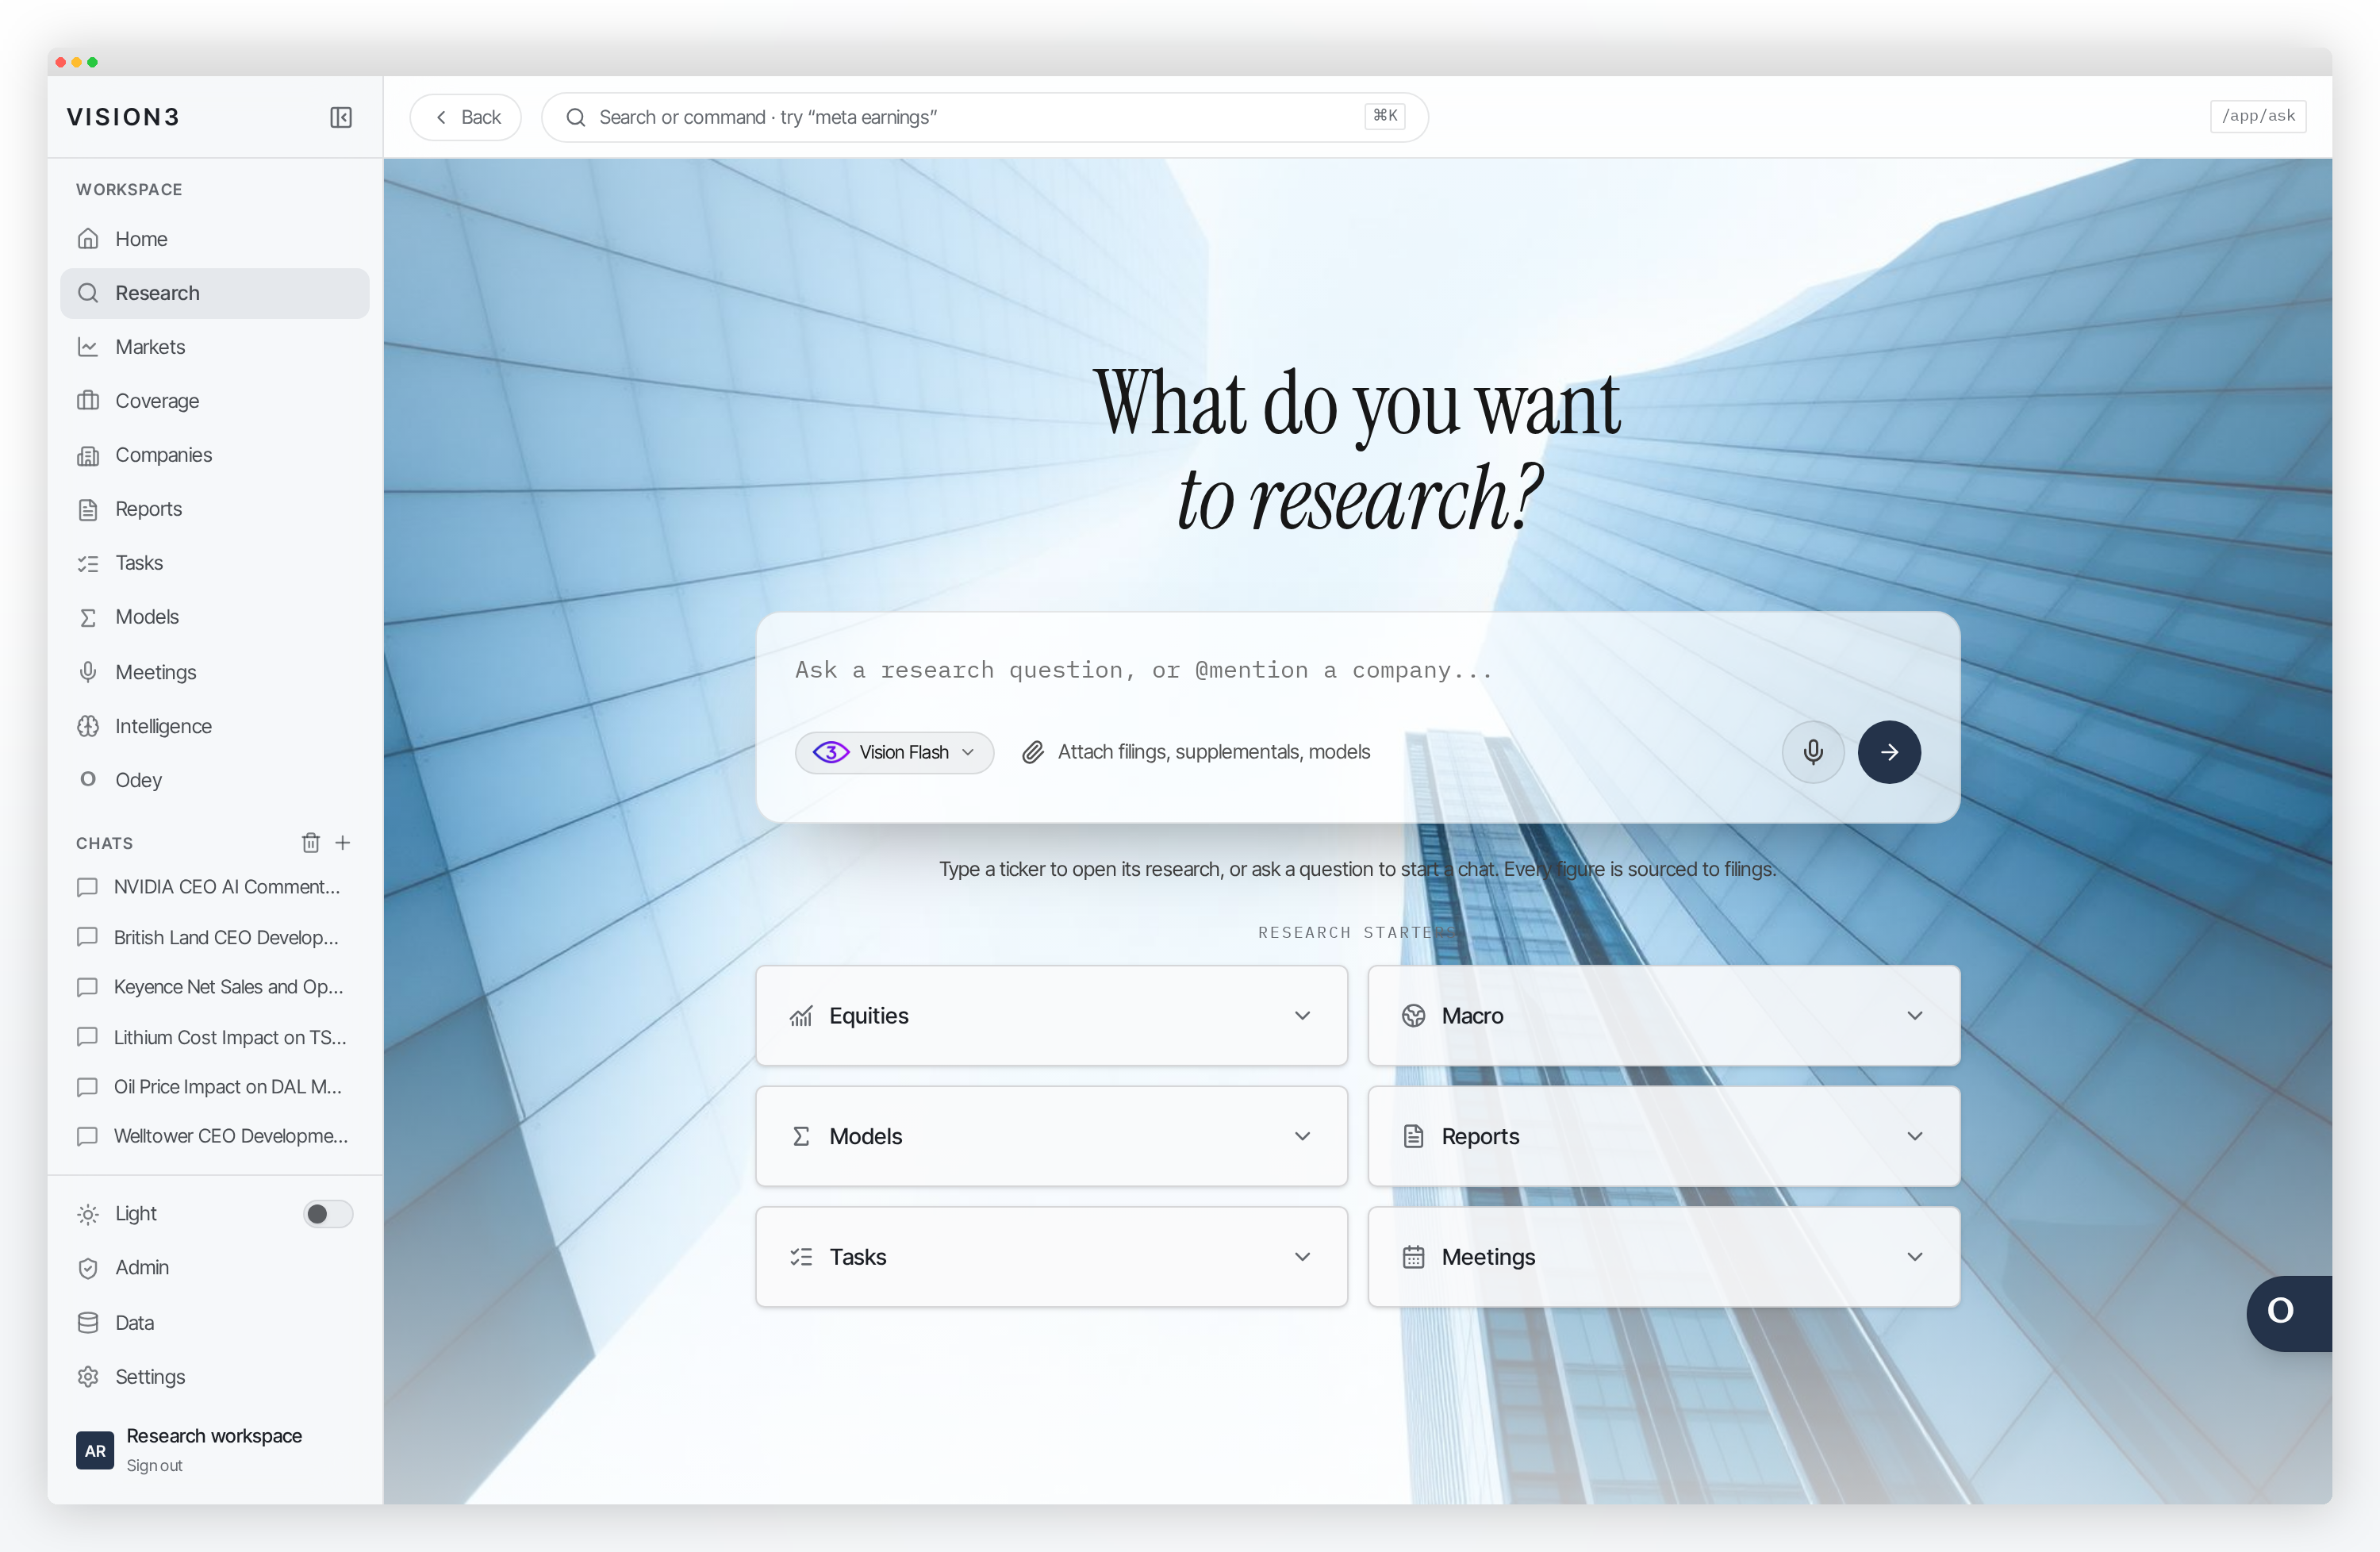Open Reports in the sidebar menu
This screenshot has width=2380, height=1552.
coord(215,509)
